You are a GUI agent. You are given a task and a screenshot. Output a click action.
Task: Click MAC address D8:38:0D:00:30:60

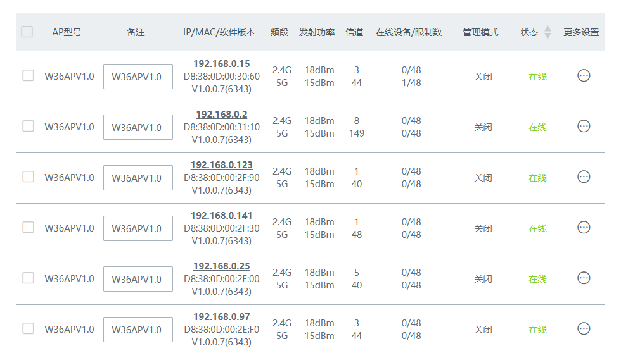tap(221, 77)
